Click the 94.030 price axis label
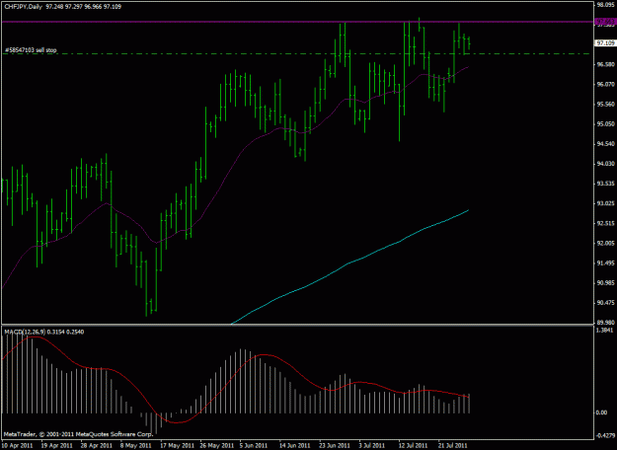Viewport: 617px width, 450px height. (x=605, y=163)
